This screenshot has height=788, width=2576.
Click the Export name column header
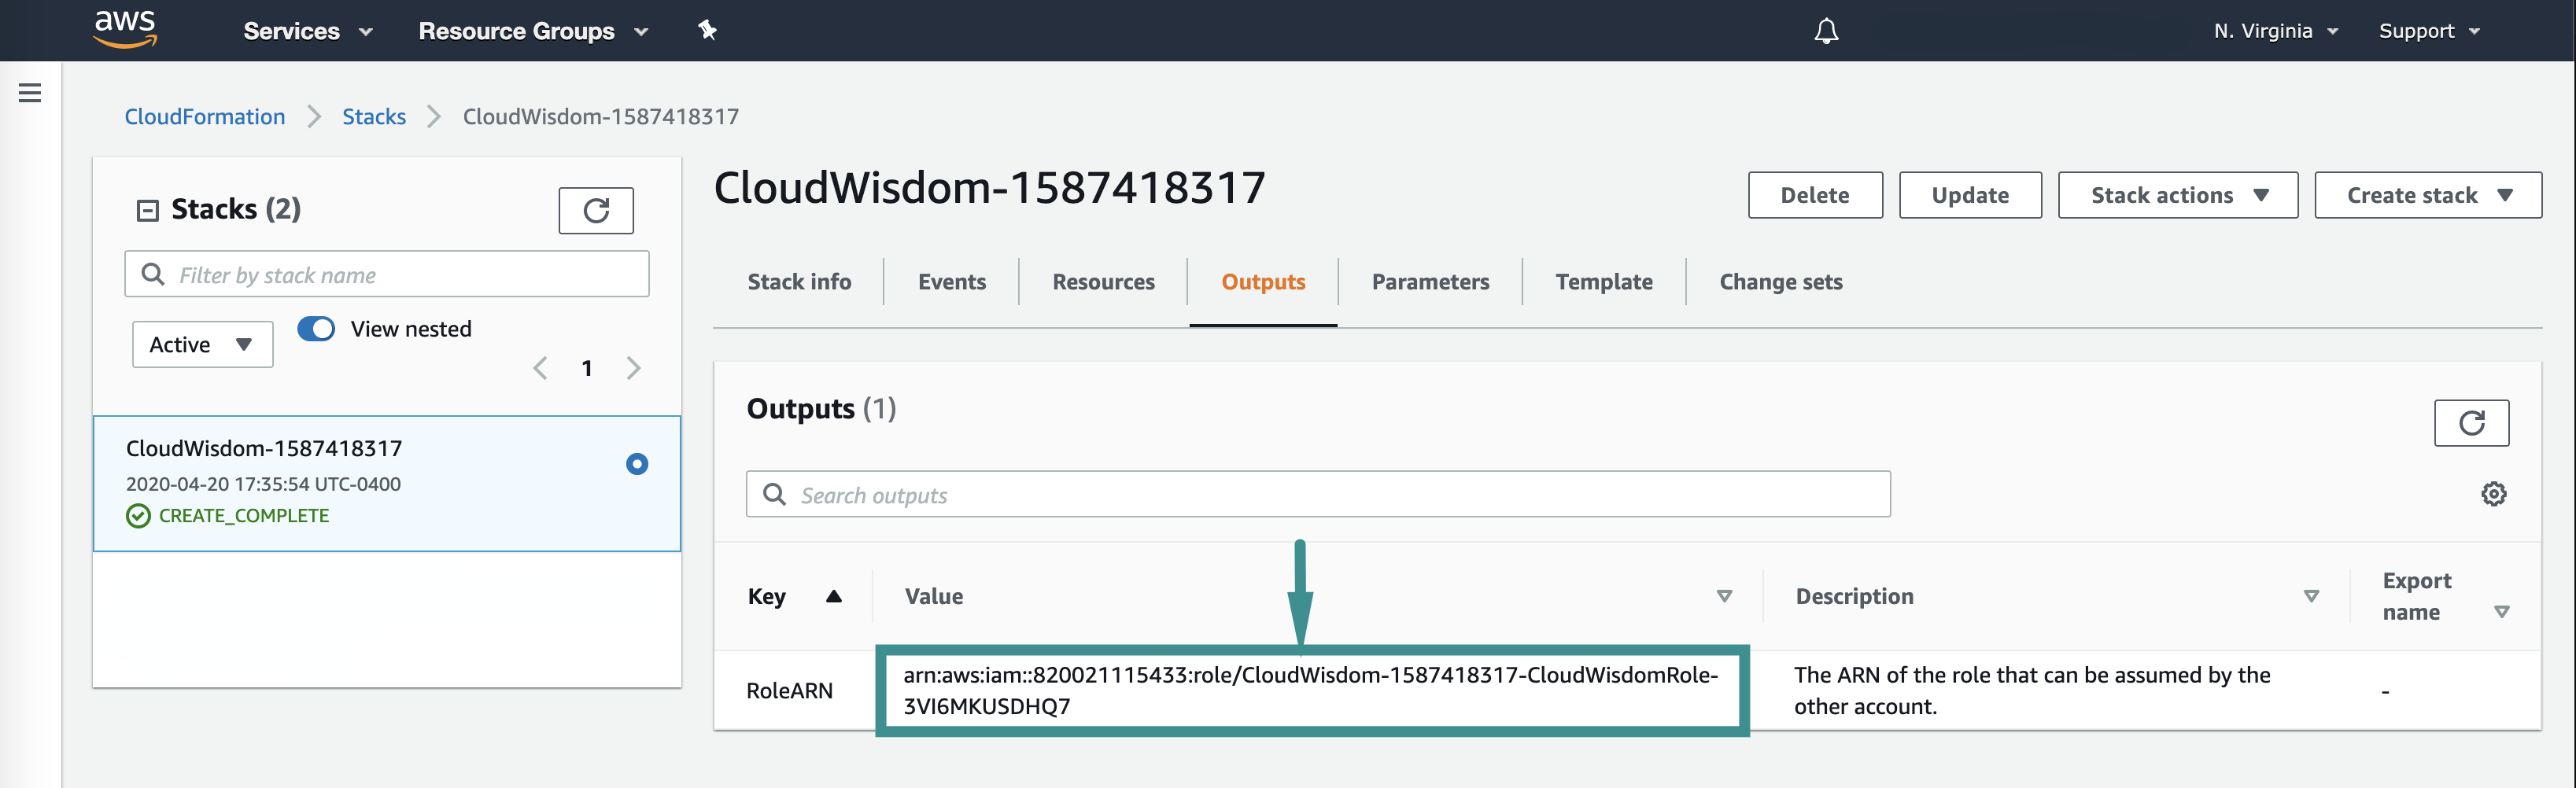click(x=2416, y=596)
